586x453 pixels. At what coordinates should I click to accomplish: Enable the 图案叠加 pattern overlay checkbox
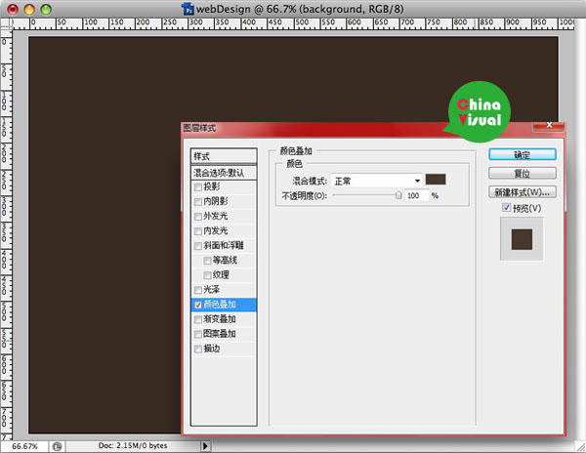click(x=198, y=334)
